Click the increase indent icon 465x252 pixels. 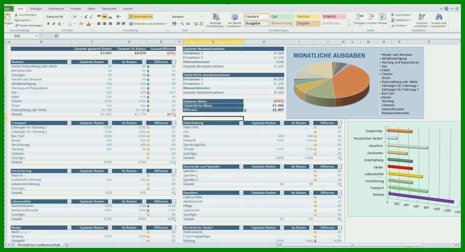(x=124, y=24)
